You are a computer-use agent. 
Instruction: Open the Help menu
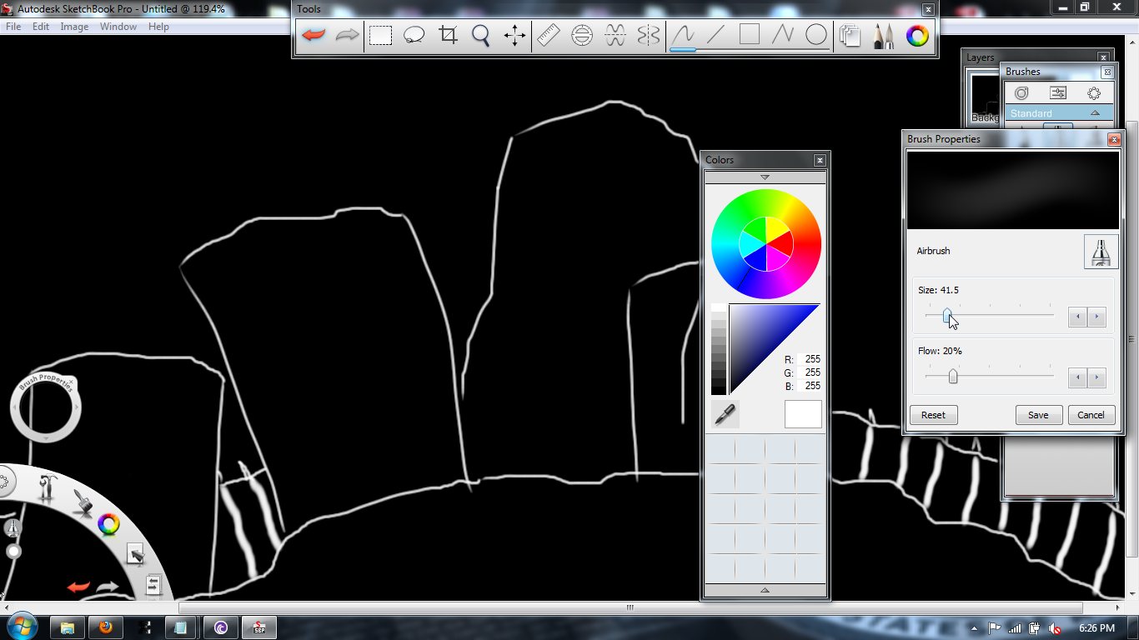click(158, 27)
